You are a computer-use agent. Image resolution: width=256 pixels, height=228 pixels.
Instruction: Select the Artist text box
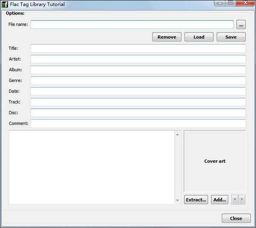138,59
